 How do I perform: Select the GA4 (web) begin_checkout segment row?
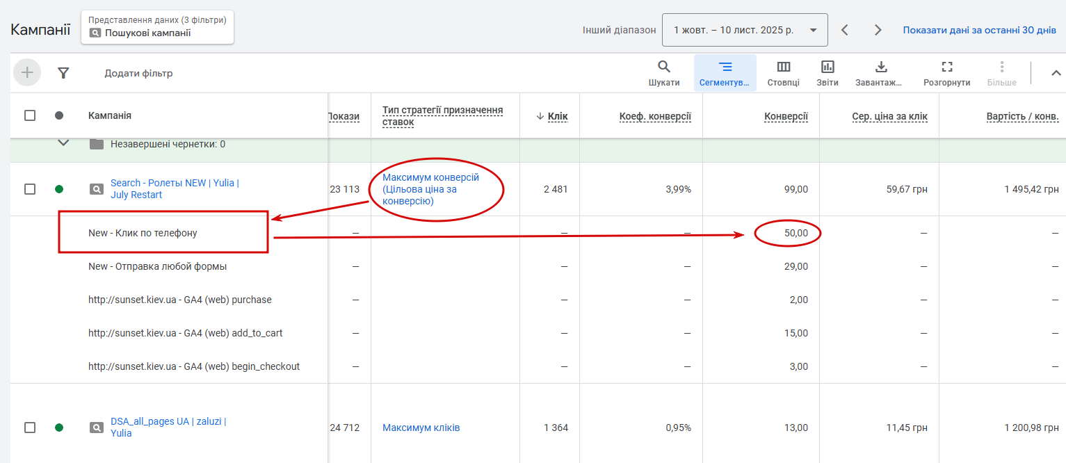tap(194, 366)
